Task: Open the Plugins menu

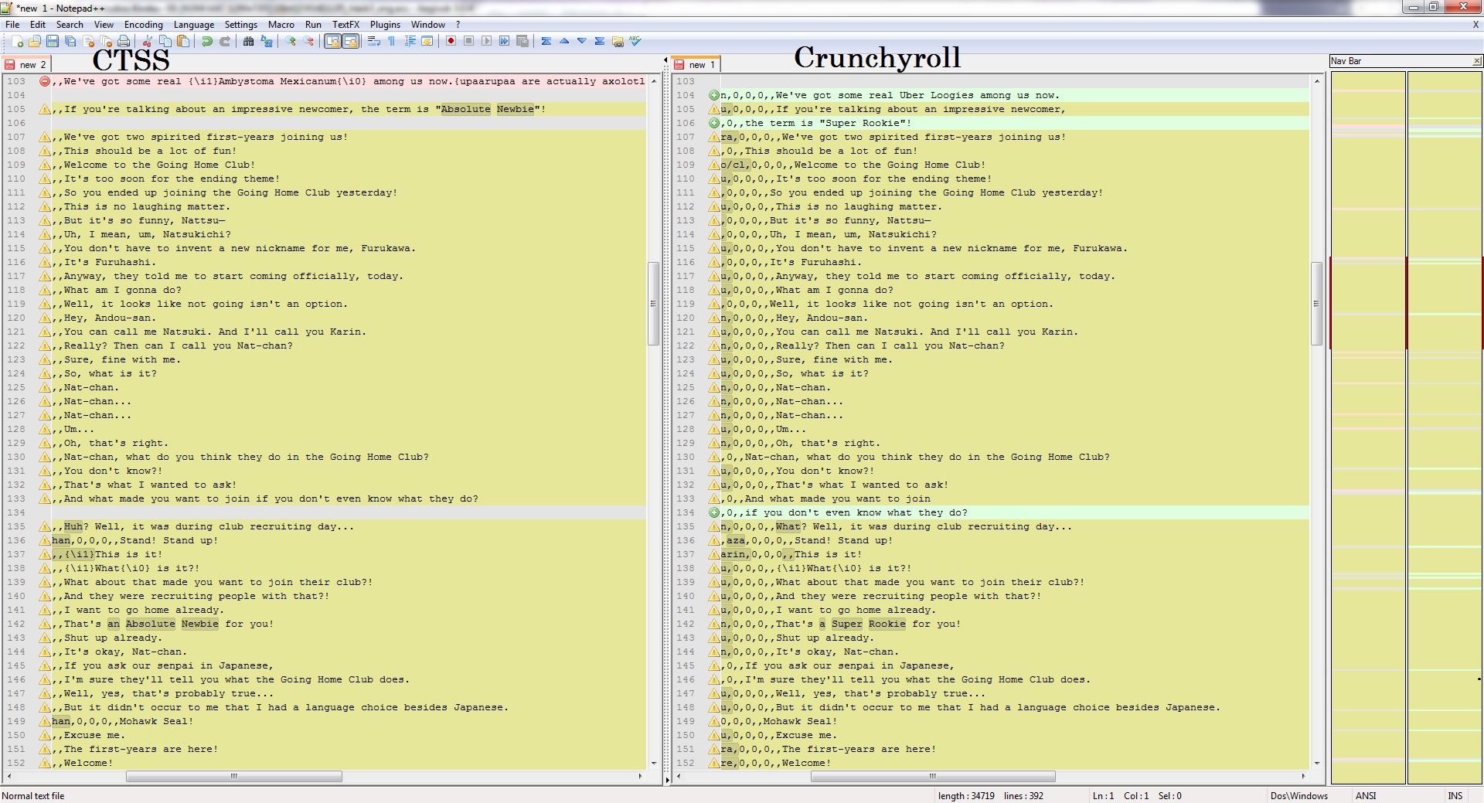Action: 385,25
